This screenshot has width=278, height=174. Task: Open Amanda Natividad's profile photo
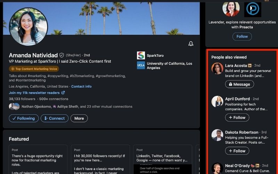(x=28, y=27)
